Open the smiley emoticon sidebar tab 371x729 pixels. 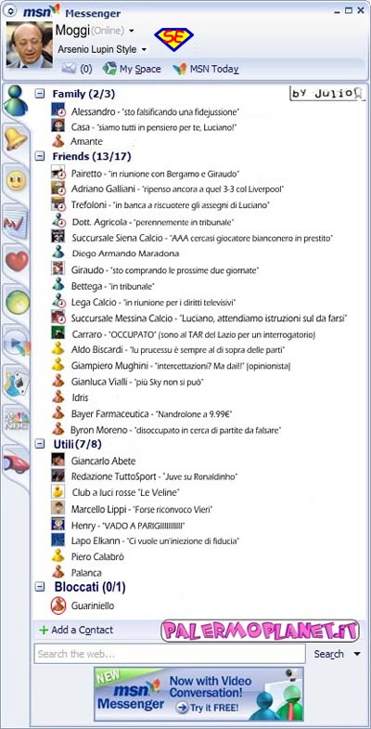point(17,179)
